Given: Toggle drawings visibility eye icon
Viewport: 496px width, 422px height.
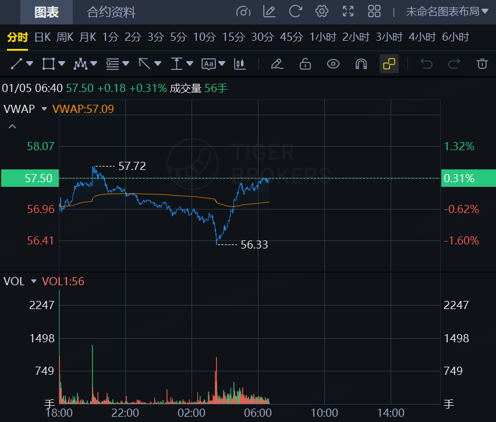Looking at the screenshot, I should pyautogui.click(x=333, y=63).
